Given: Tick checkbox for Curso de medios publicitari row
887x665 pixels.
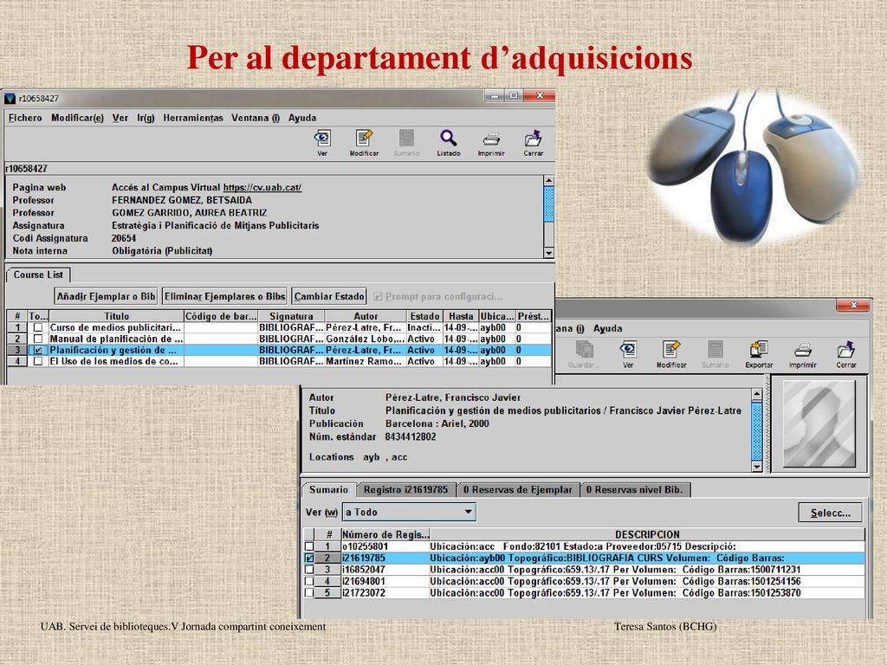Looking at the screenshot, I should [38, 327].
